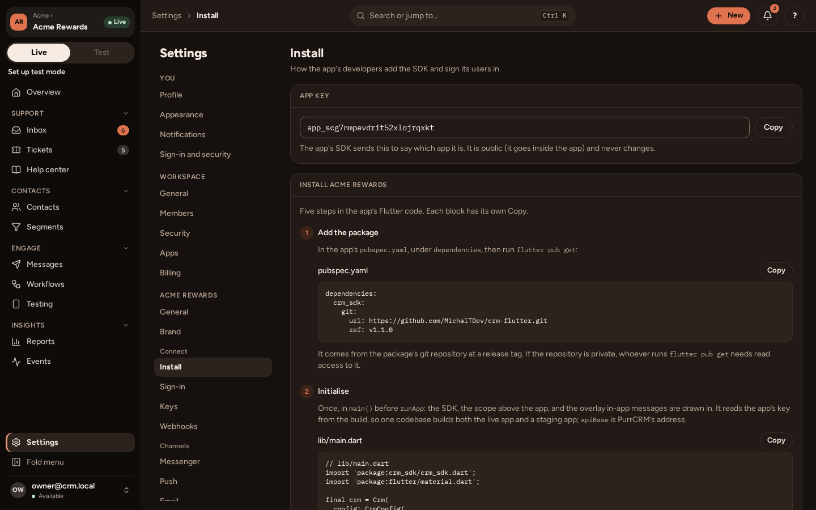Open Appearance settings
This screenshot has height=510, width=816.
tap(213, 115)
